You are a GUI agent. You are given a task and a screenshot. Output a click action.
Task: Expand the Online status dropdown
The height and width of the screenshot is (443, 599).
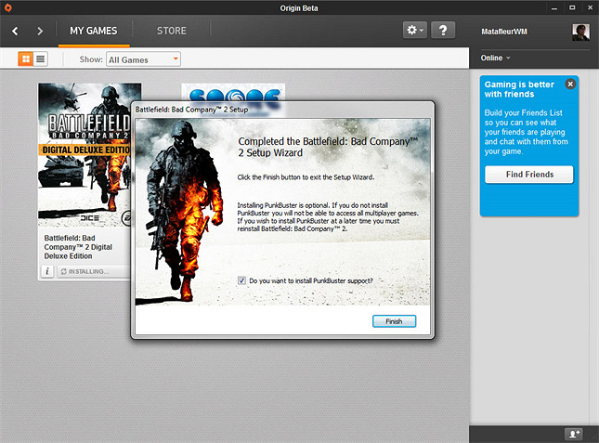point(495,58)
